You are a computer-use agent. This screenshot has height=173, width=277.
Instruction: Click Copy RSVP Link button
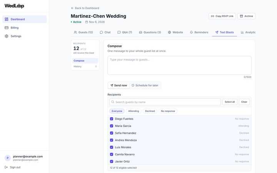click(222, 16)
